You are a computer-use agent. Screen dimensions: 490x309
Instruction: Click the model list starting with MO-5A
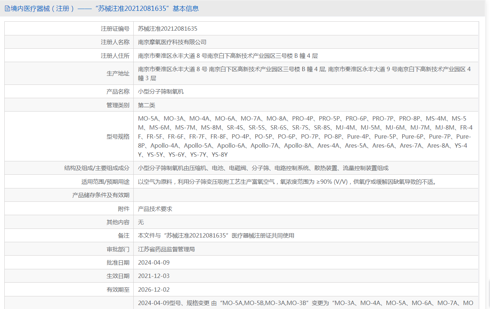coord(305,136)
